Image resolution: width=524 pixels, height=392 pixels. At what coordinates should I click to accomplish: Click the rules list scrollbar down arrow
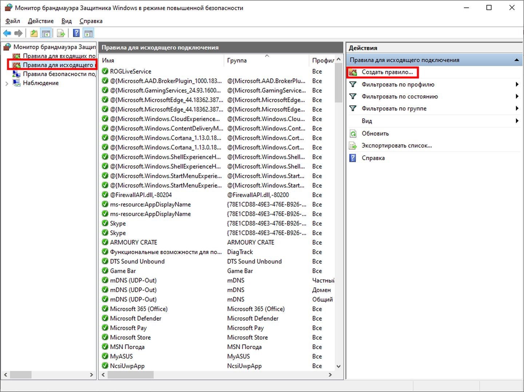pos(339,366)
